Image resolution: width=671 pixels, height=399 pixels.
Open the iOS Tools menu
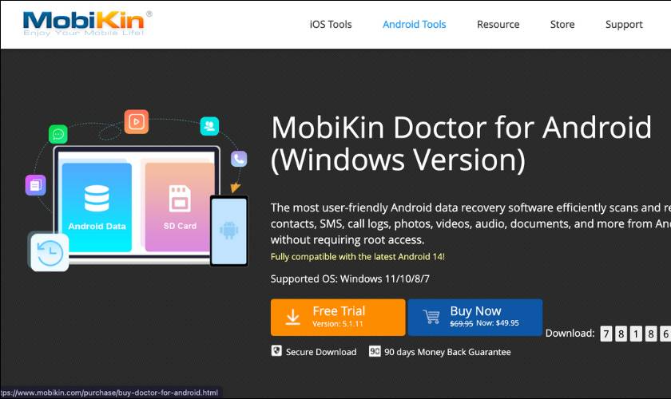[331, 25]
